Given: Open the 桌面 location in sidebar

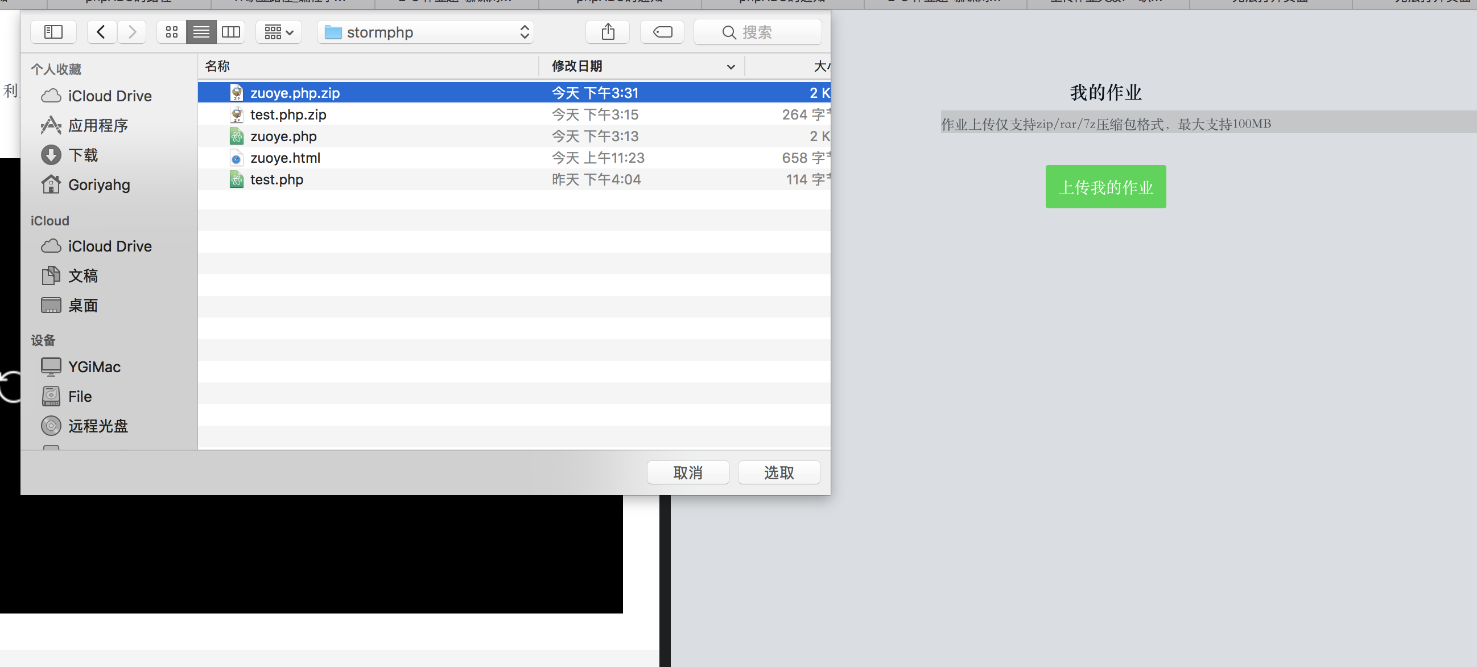Looking at the screenshot, I should [83, 306].
